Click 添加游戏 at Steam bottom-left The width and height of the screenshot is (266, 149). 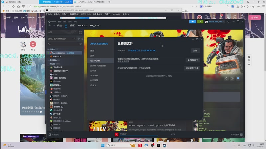tap(54, 135)
